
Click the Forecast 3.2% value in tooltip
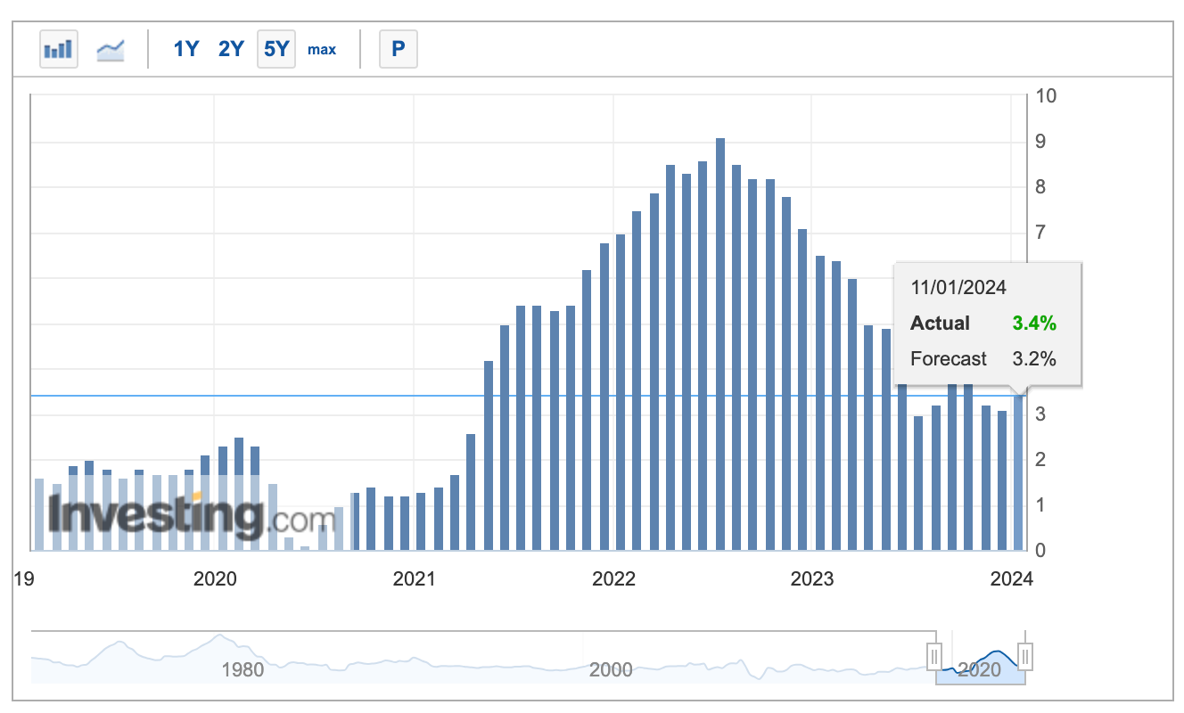pos(1034,359)
